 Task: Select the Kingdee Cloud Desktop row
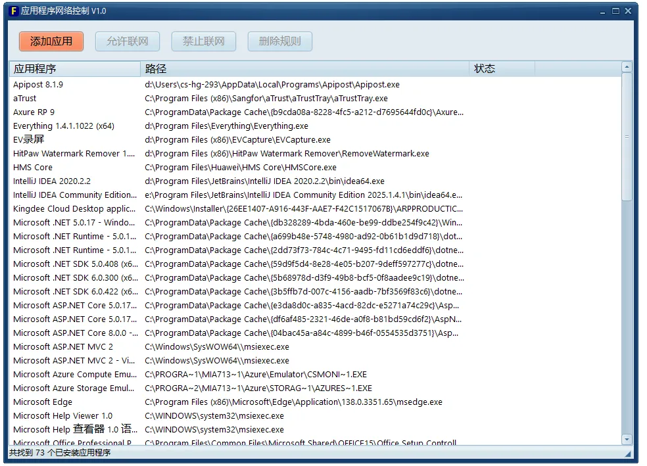point(315,209)
